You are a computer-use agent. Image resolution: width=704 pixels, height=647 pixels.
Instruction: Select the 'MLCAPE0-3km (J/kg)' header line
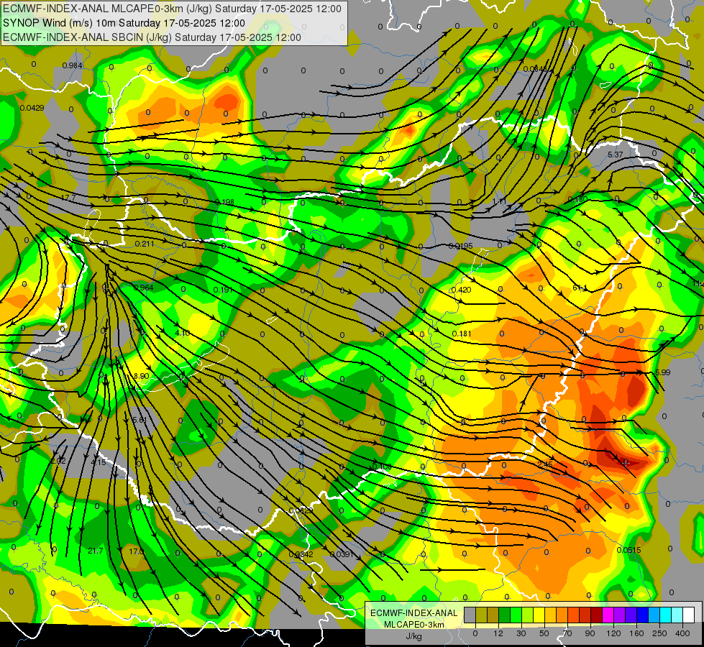(x=172, y=9)
